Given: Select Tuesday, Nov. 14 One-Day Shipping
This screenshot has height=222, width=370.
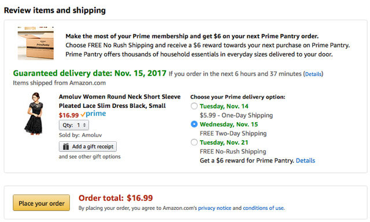Looking at the screenshot, I should [x=194, y=106].
